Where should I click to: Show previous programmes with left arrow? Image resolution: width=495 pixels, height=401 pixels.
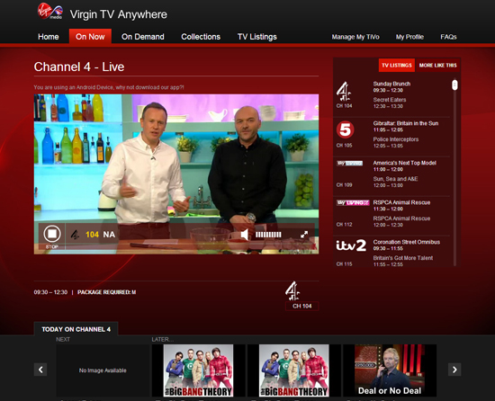40,370
